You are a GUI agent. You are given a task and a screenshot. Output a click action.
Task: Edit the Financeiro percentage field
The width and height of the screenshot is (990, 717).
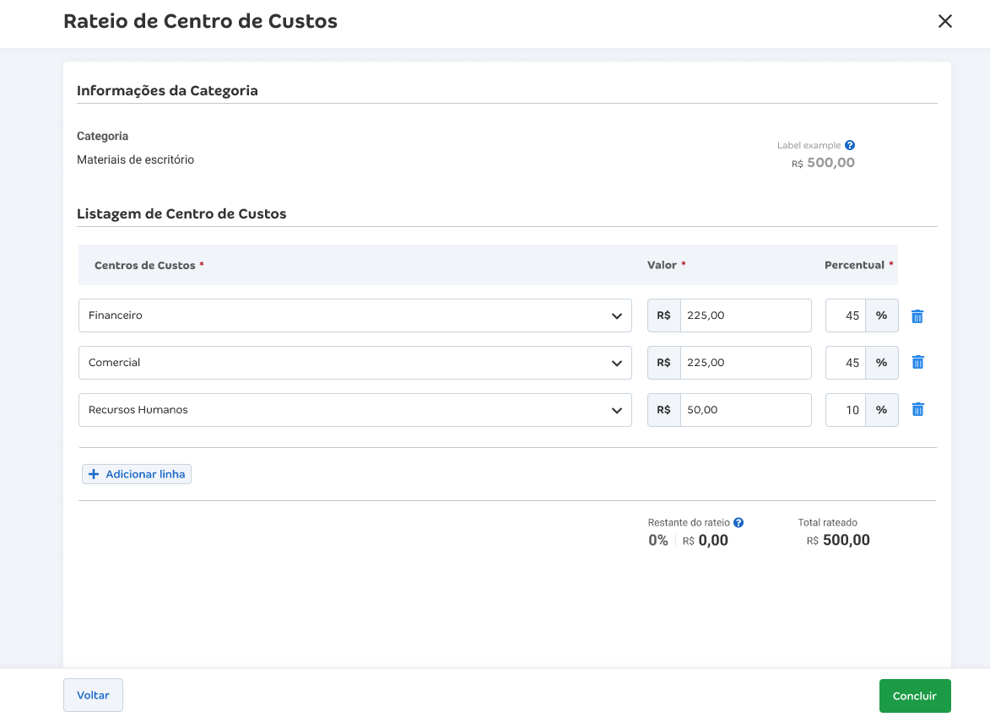click(x=846, y=315)
